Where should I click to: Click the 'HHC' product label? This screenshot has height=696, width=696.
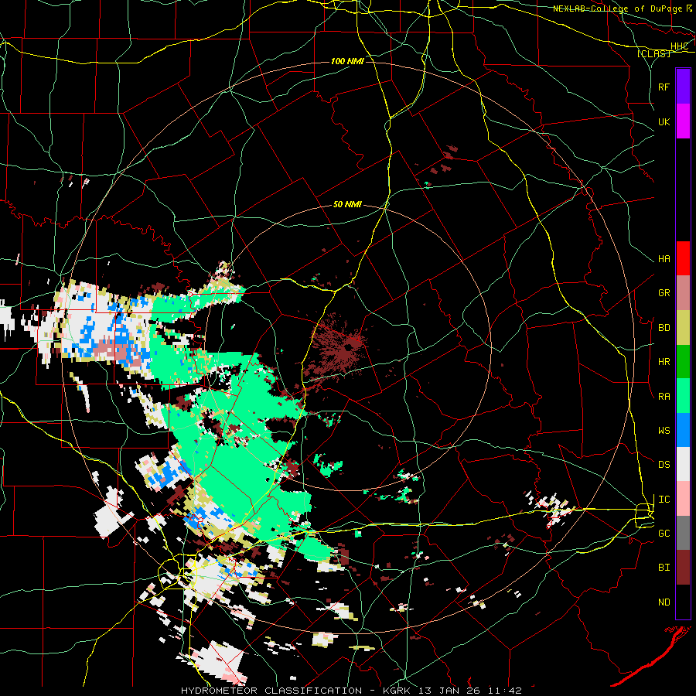pos(679,46)
